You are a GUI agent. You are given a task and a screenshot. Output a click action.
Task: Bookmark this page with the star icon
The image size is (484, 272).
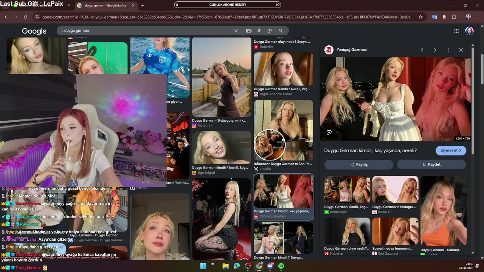click(x=420, y=17)
